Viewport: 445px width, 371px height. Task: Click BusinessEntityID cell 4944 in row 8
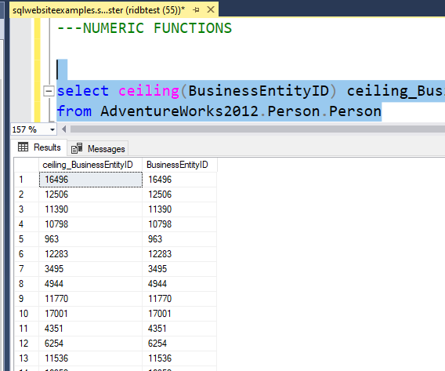pos(179,284)
